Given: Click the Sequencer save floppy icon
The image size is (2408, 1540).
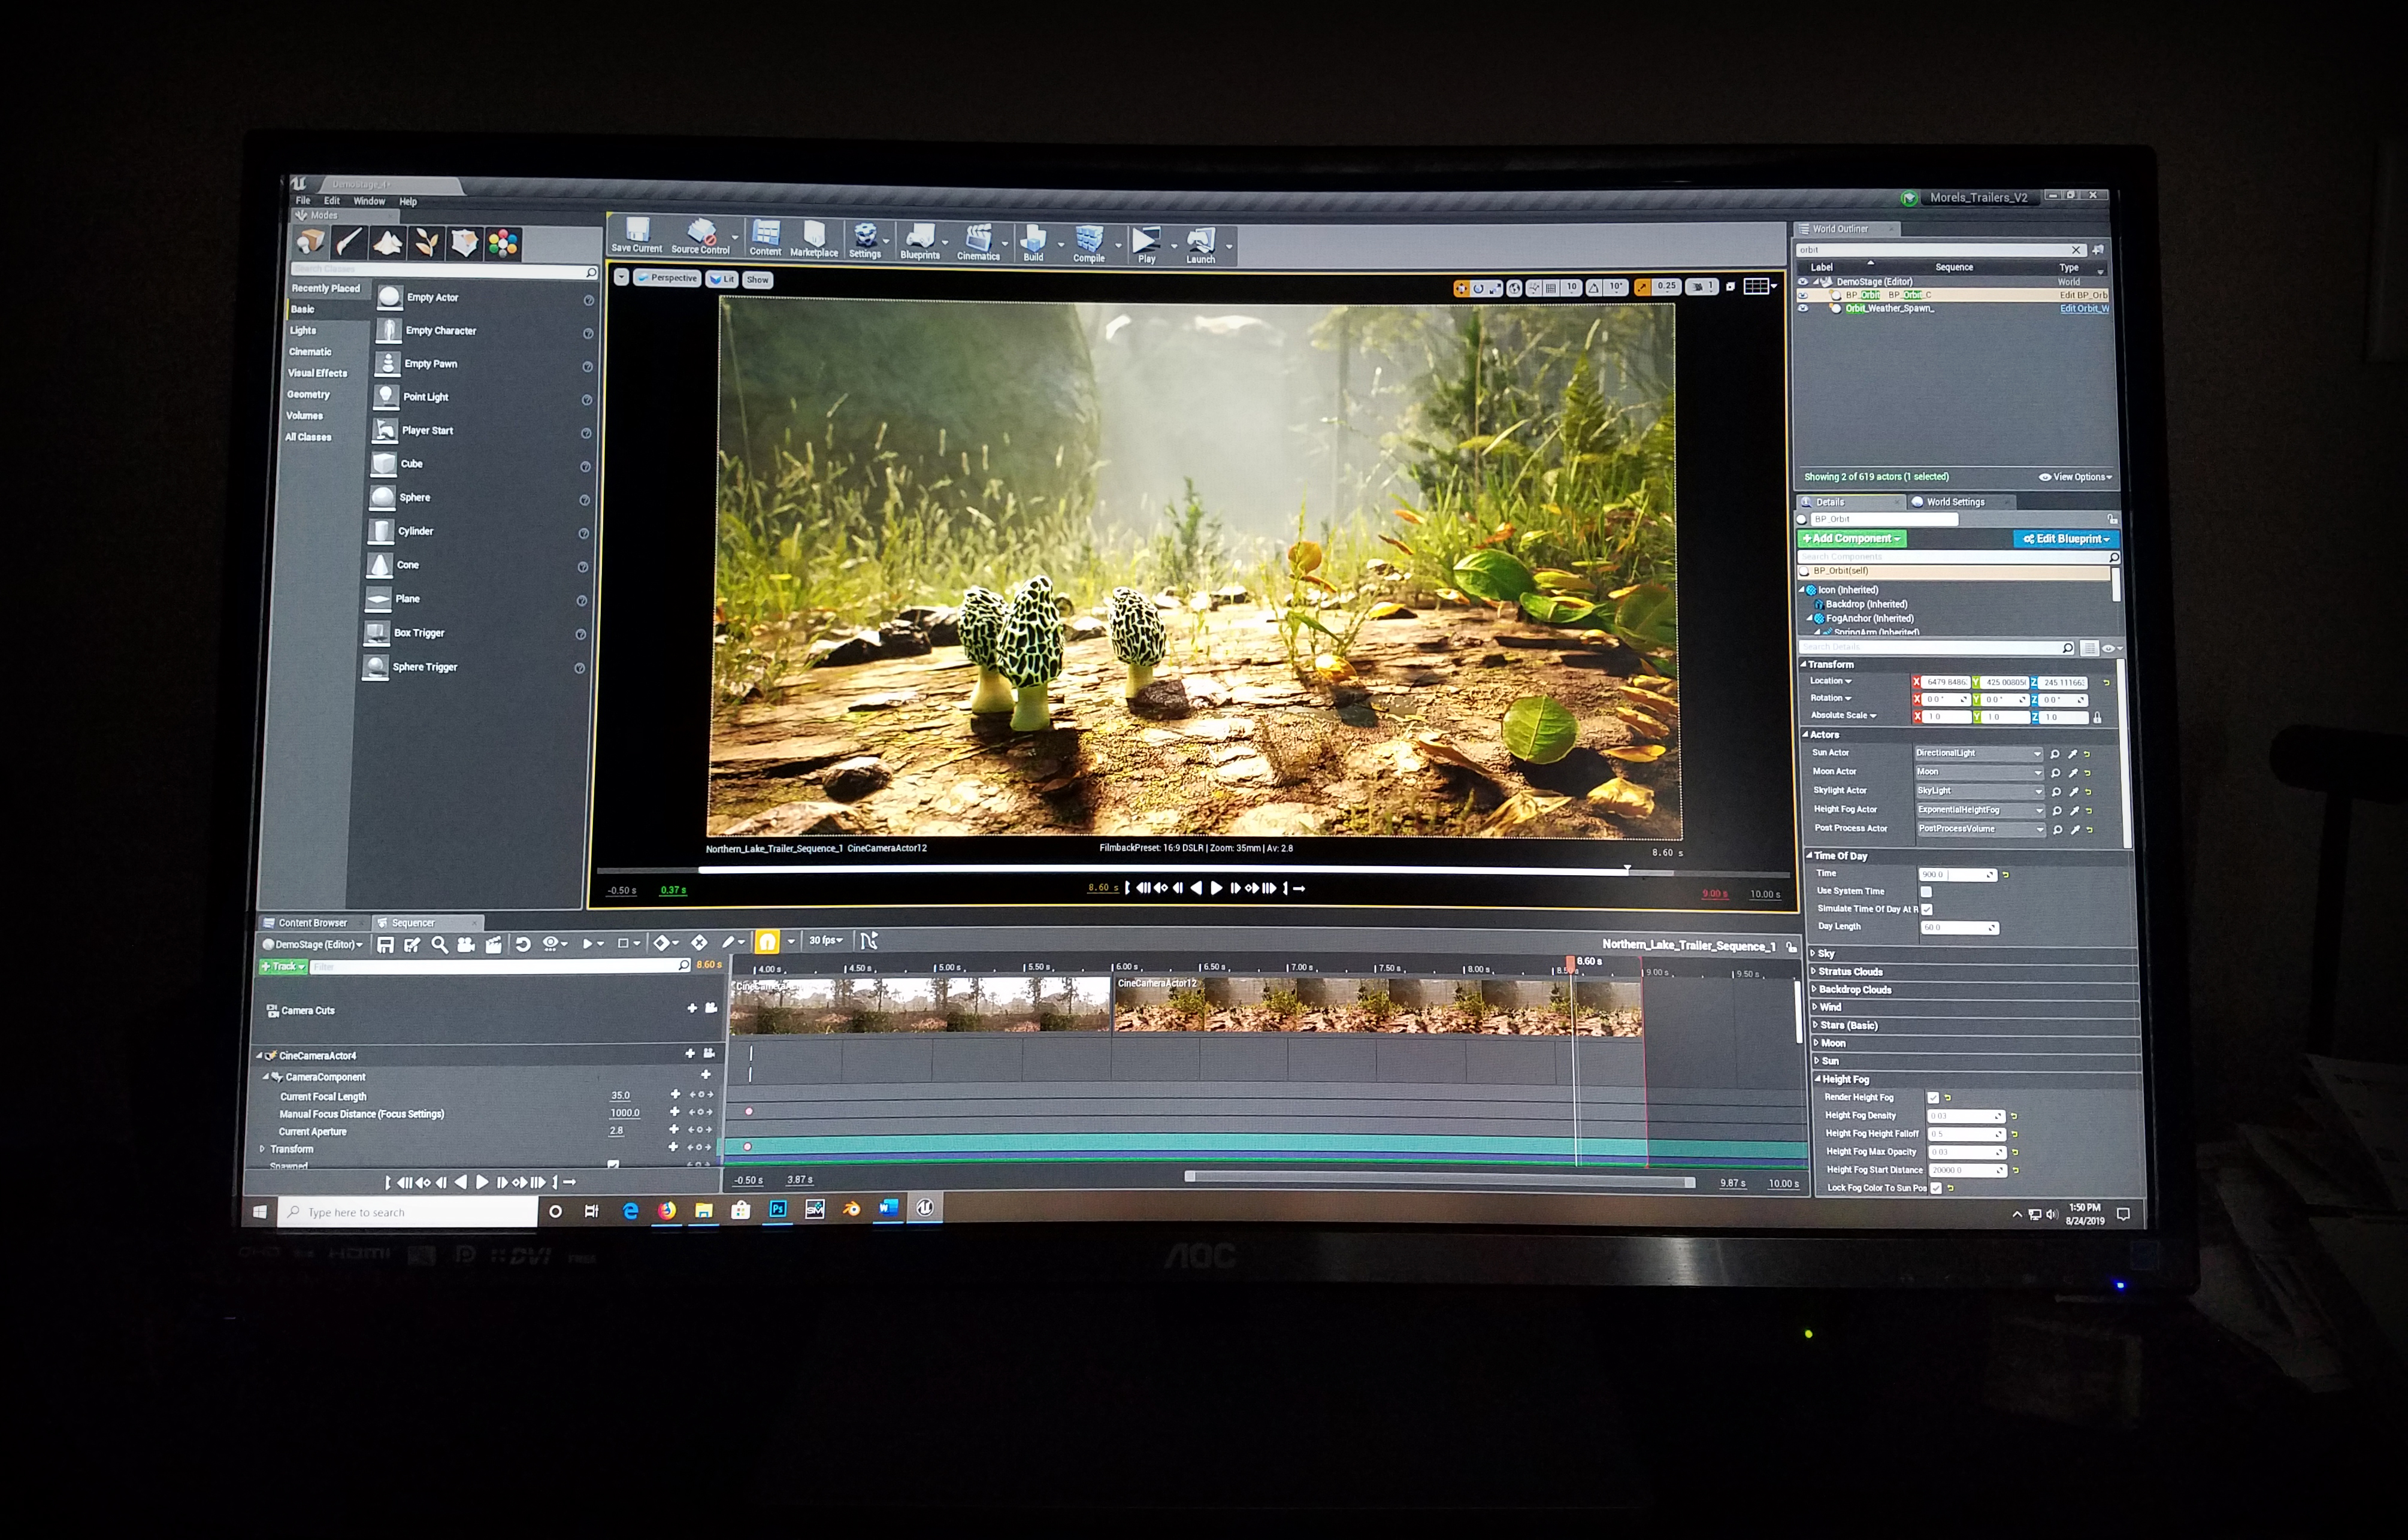Looking at the screenshot, I should click(x=385, y=944).
